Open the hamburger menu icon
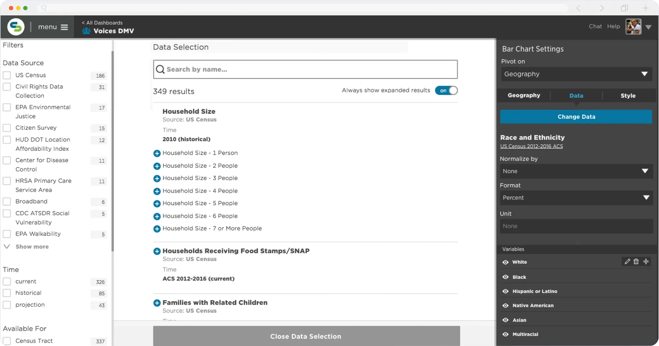 (65, 27)
